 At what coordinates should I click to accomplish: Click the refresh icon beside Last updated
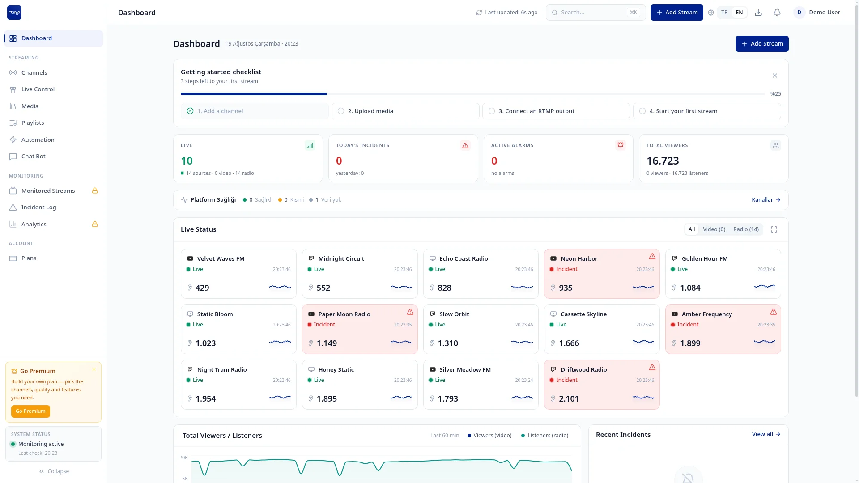coord(479,13)
